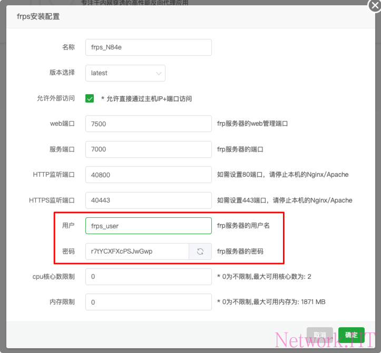Click the 版本选择 version label
This screenshot has height=353, width=381.
point(62,73)
